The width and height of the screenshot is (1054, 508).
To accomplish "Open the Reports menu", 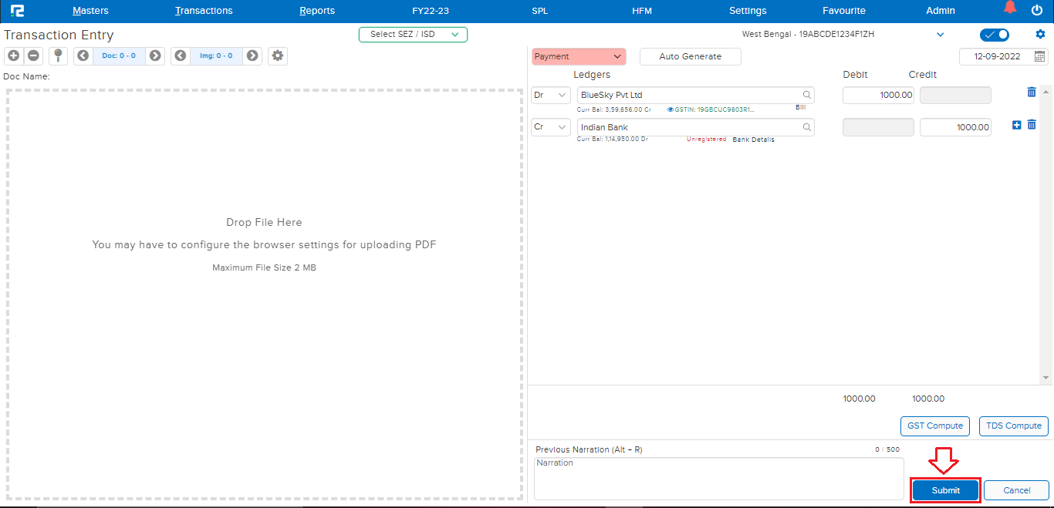I will (317, 11).
